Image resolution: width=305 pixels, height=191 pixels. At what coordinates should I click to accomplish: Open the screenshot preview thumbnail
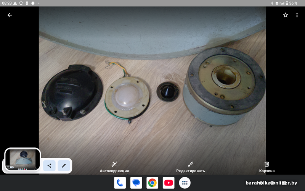pos(22,160)
